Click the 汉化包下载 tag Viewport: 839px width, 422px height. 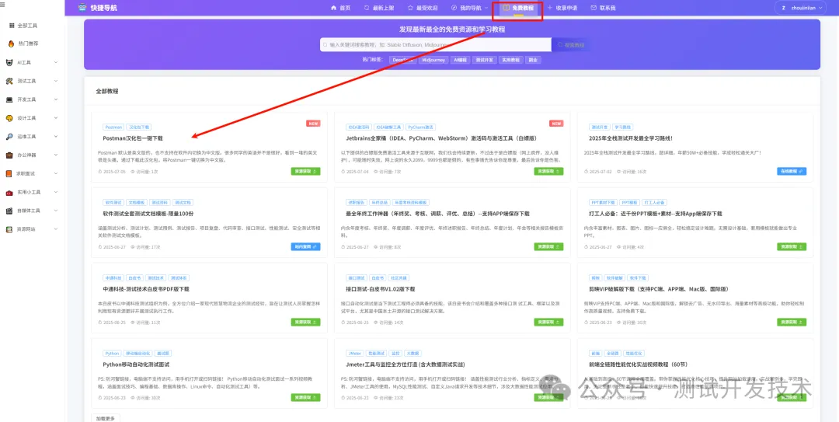139,127
